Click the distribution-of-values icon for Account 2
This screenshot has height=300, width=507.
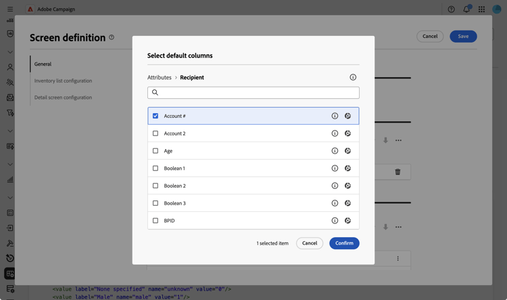pos(347,133)
